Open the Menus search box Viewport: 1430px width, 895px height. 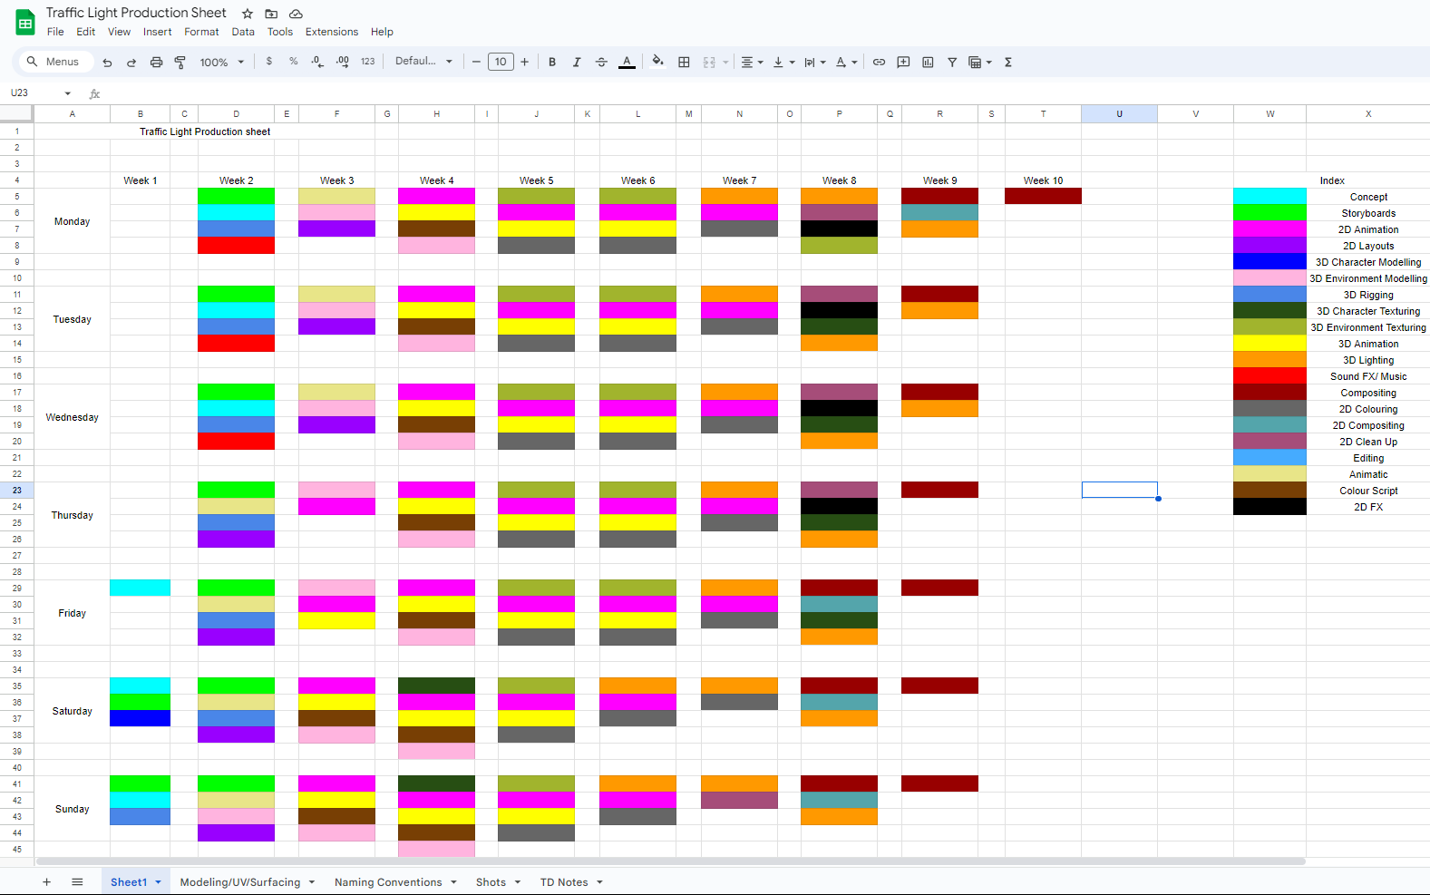56,62
